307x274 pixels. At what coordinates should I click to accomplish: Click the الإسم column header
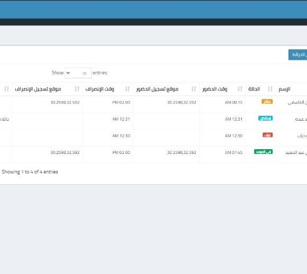click(284, 89)
